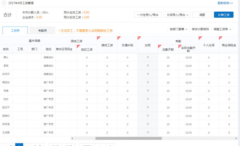Switch to the 考勤表 tab
240x146 pixels.
coord(42,31)
